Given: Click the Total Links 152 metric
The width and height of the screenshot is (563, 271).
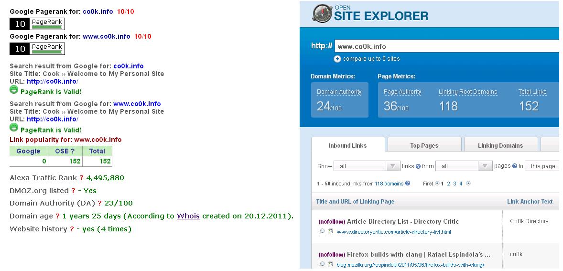Looking at the screenshot, I should pos(532,100).
